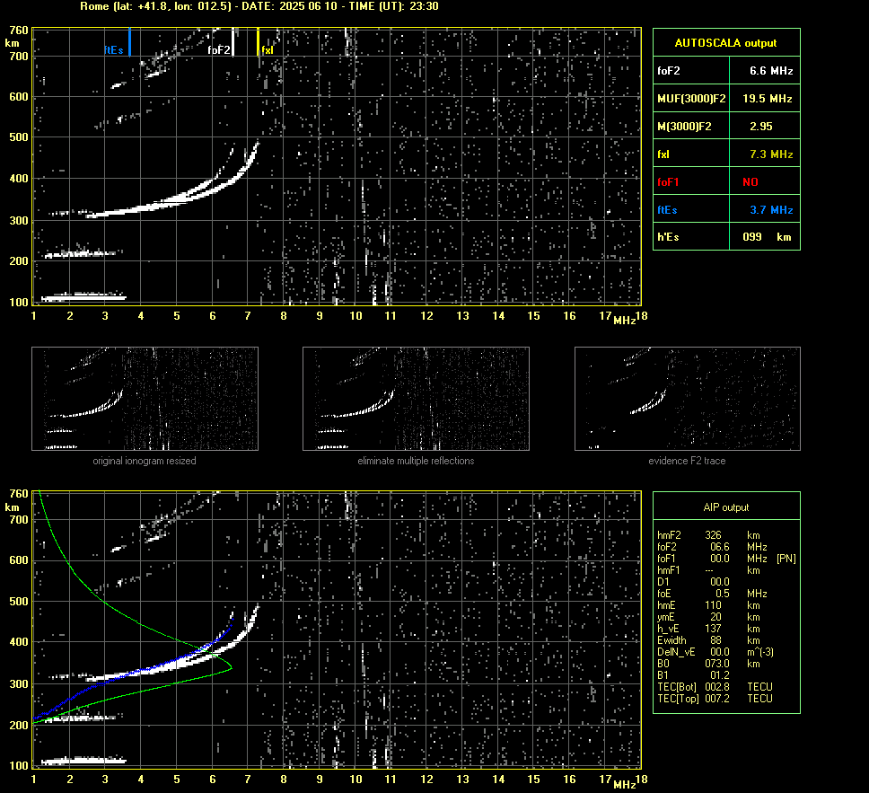Click the h_vE 137 km row in the AIP output
The image size is (869, 793).
[708, 629]
